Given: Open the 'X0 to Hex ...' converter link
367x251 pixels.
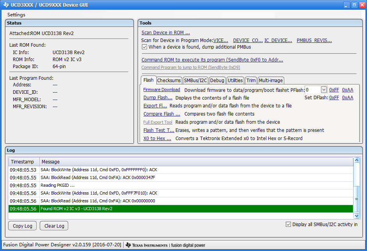Looking at the screenshot, I should point(157,139).
